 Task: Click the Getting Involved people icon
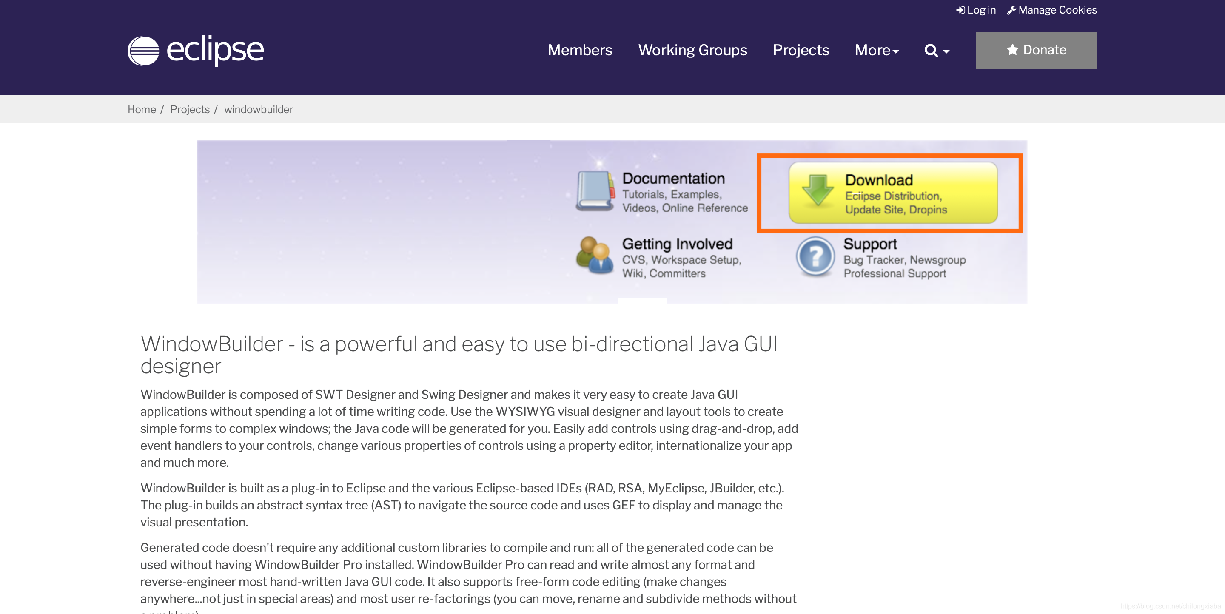coord(595,255)
